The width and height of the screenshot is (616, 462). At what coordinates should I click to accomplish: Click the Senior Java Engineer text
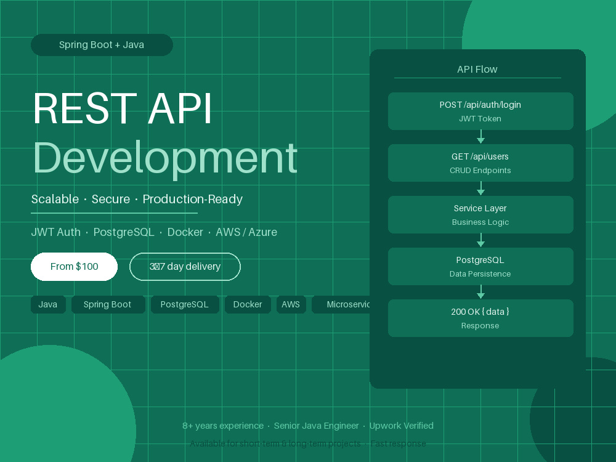click(316, 426)
